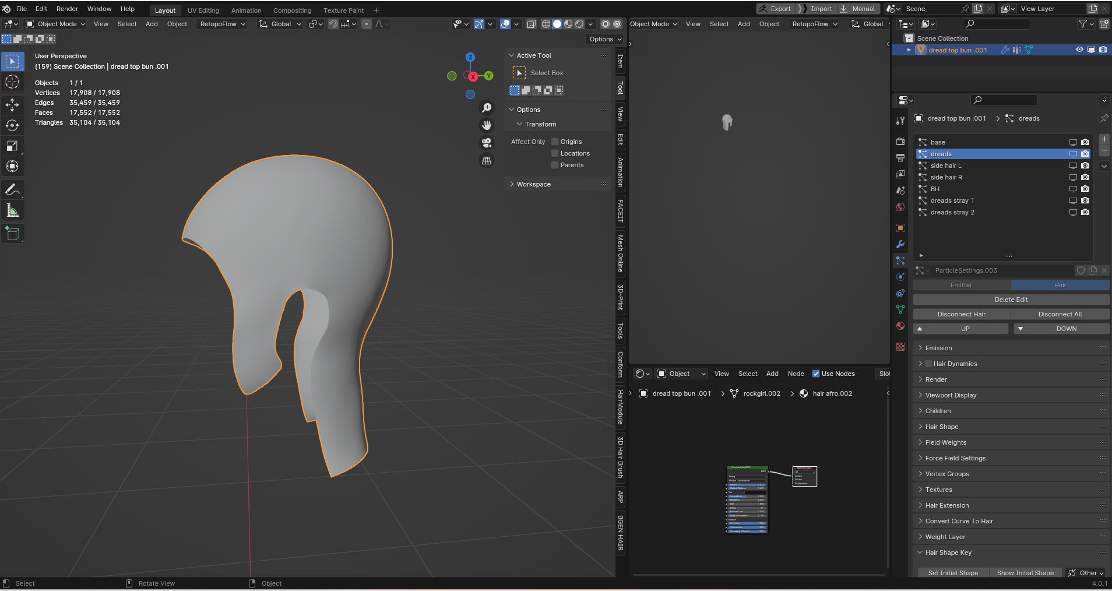Image resolution: width=1112 pixels, height=591 pixels.
Task: Open the Particles properties tab
Action: (900, 261)
